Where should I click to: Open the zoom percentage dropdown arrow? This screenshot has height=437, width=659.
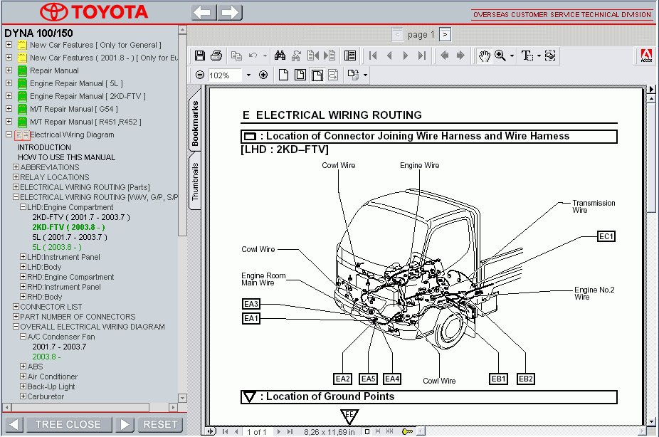248,75
